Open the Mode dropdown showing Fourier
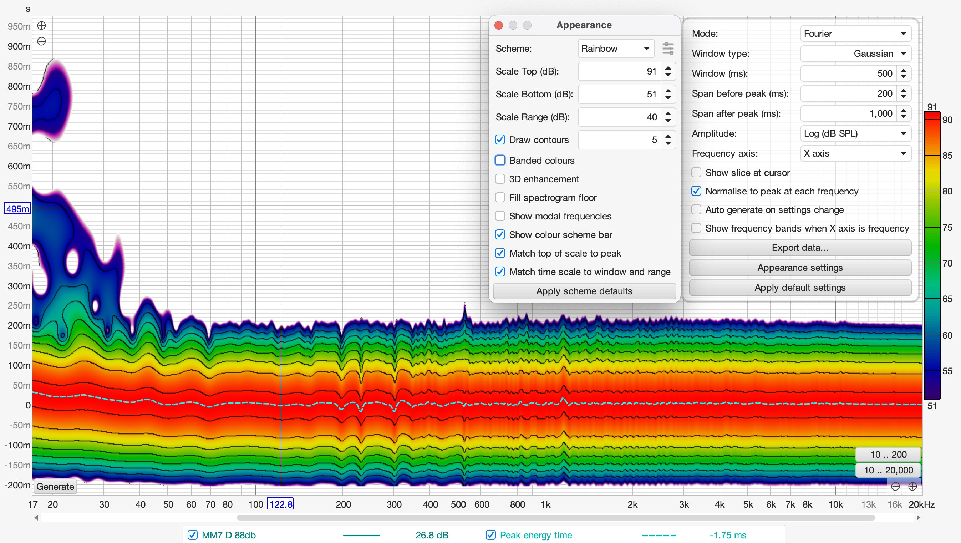The image size is (961, 543). click(x=856, y=34)
